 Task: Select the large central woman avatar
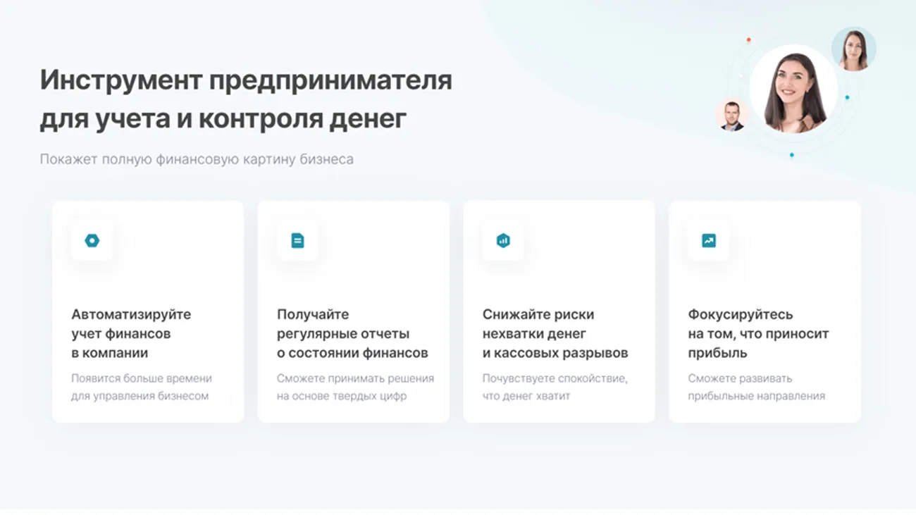click(x=793, y=89)
